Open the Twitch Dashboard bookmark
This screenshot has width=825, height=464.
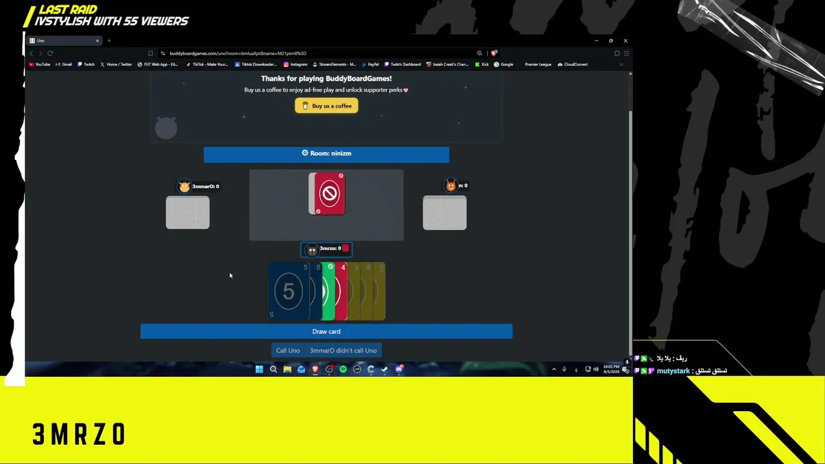[402, 64]
